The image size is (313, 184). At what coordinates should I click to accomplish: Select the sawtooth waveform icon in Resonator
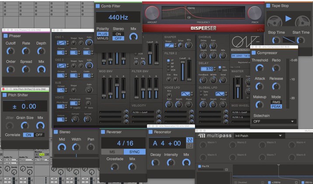pos(189,140)
